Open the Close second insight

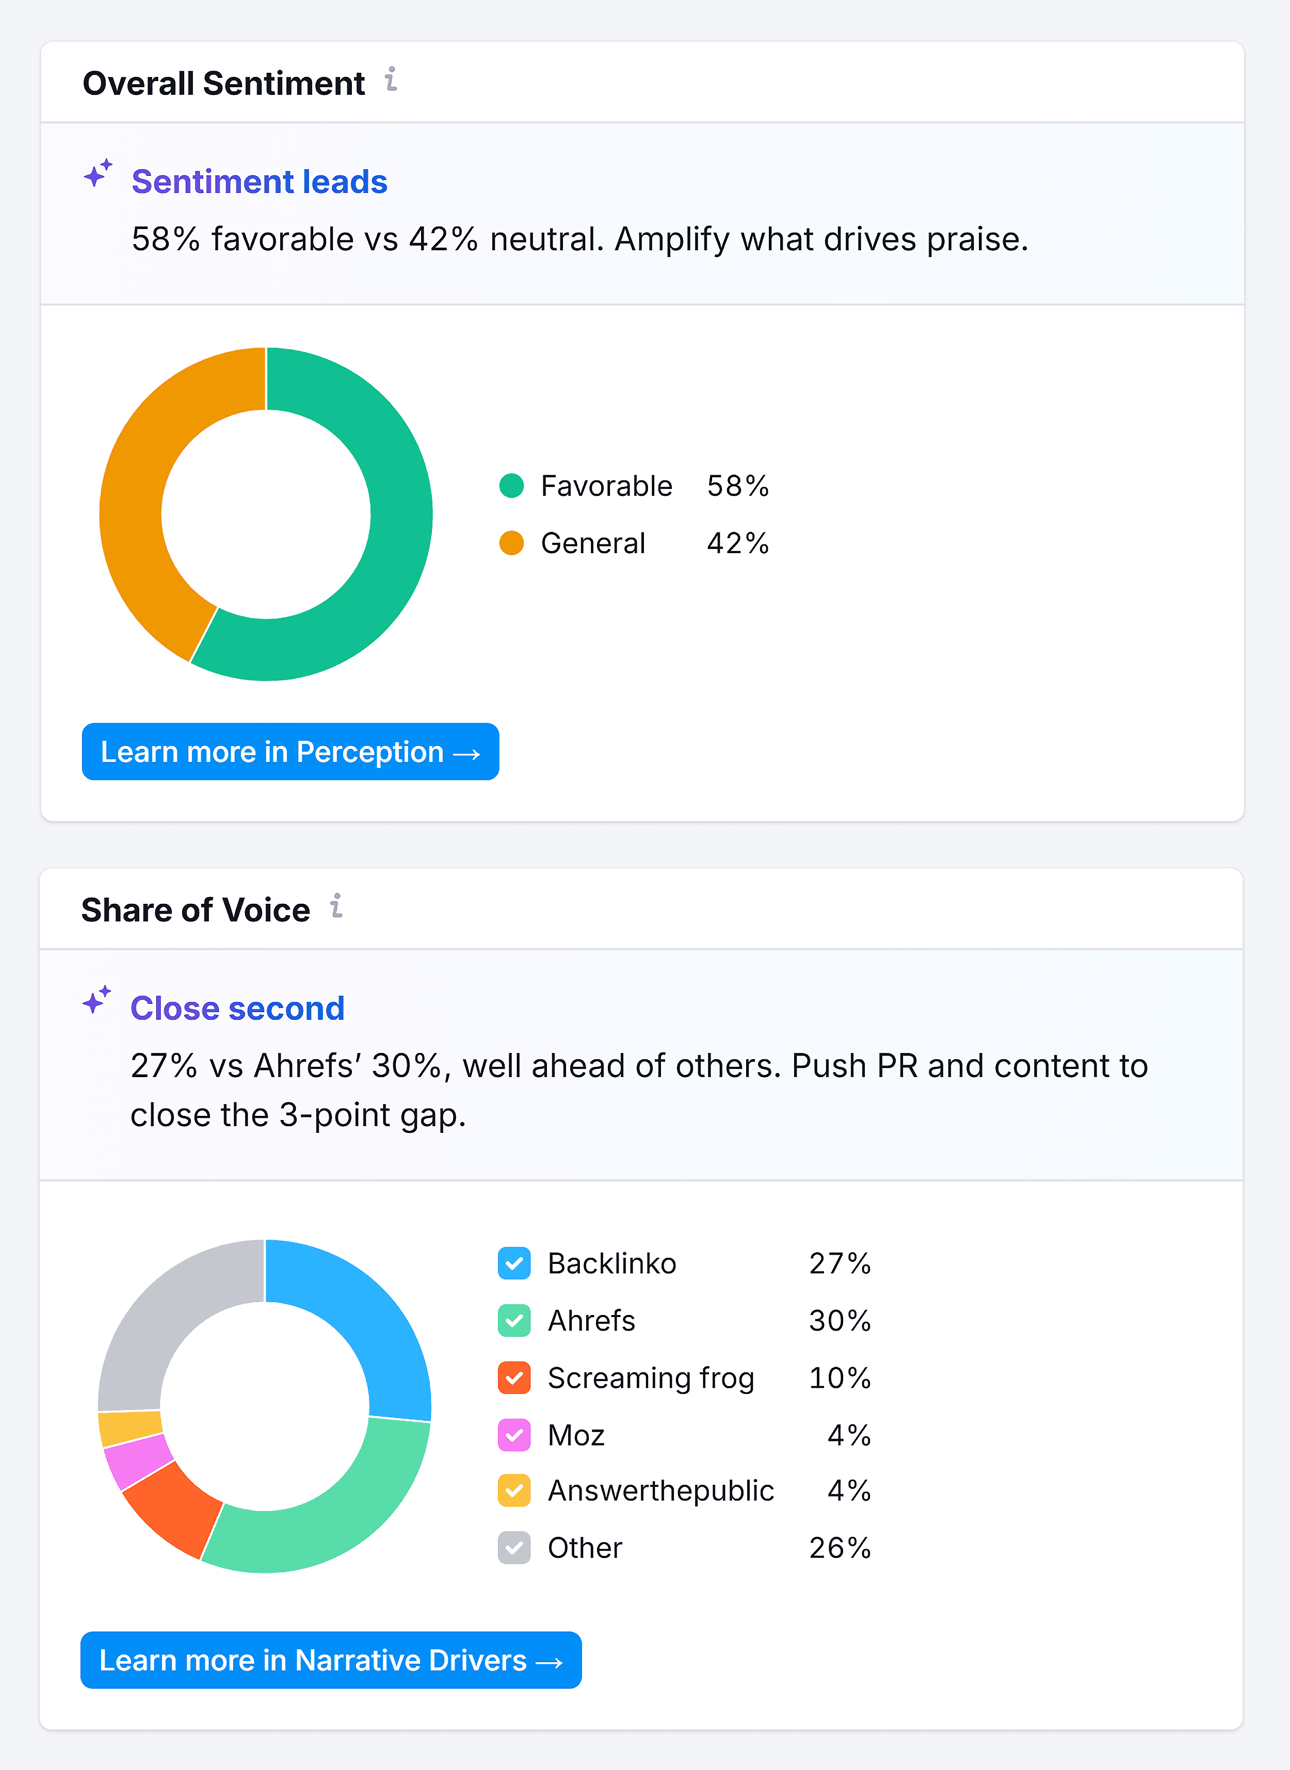coord(237,1008)
